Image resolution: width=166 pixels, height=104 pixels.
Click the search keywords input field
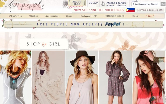[x=146, y=4]
